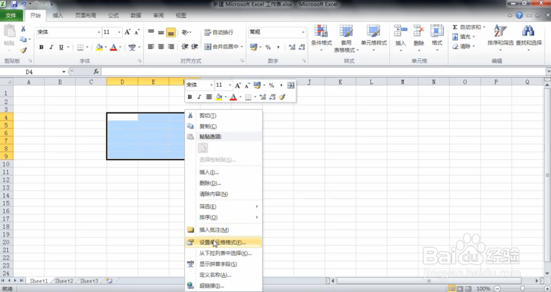This screenshot has width=551, height=292.
Task: Toggle Bold in the ribbon font group
Action: click(41, 47)
